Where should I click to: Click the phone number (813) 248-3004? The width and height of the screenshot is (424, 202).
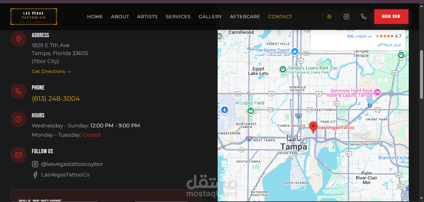point(56,99)
